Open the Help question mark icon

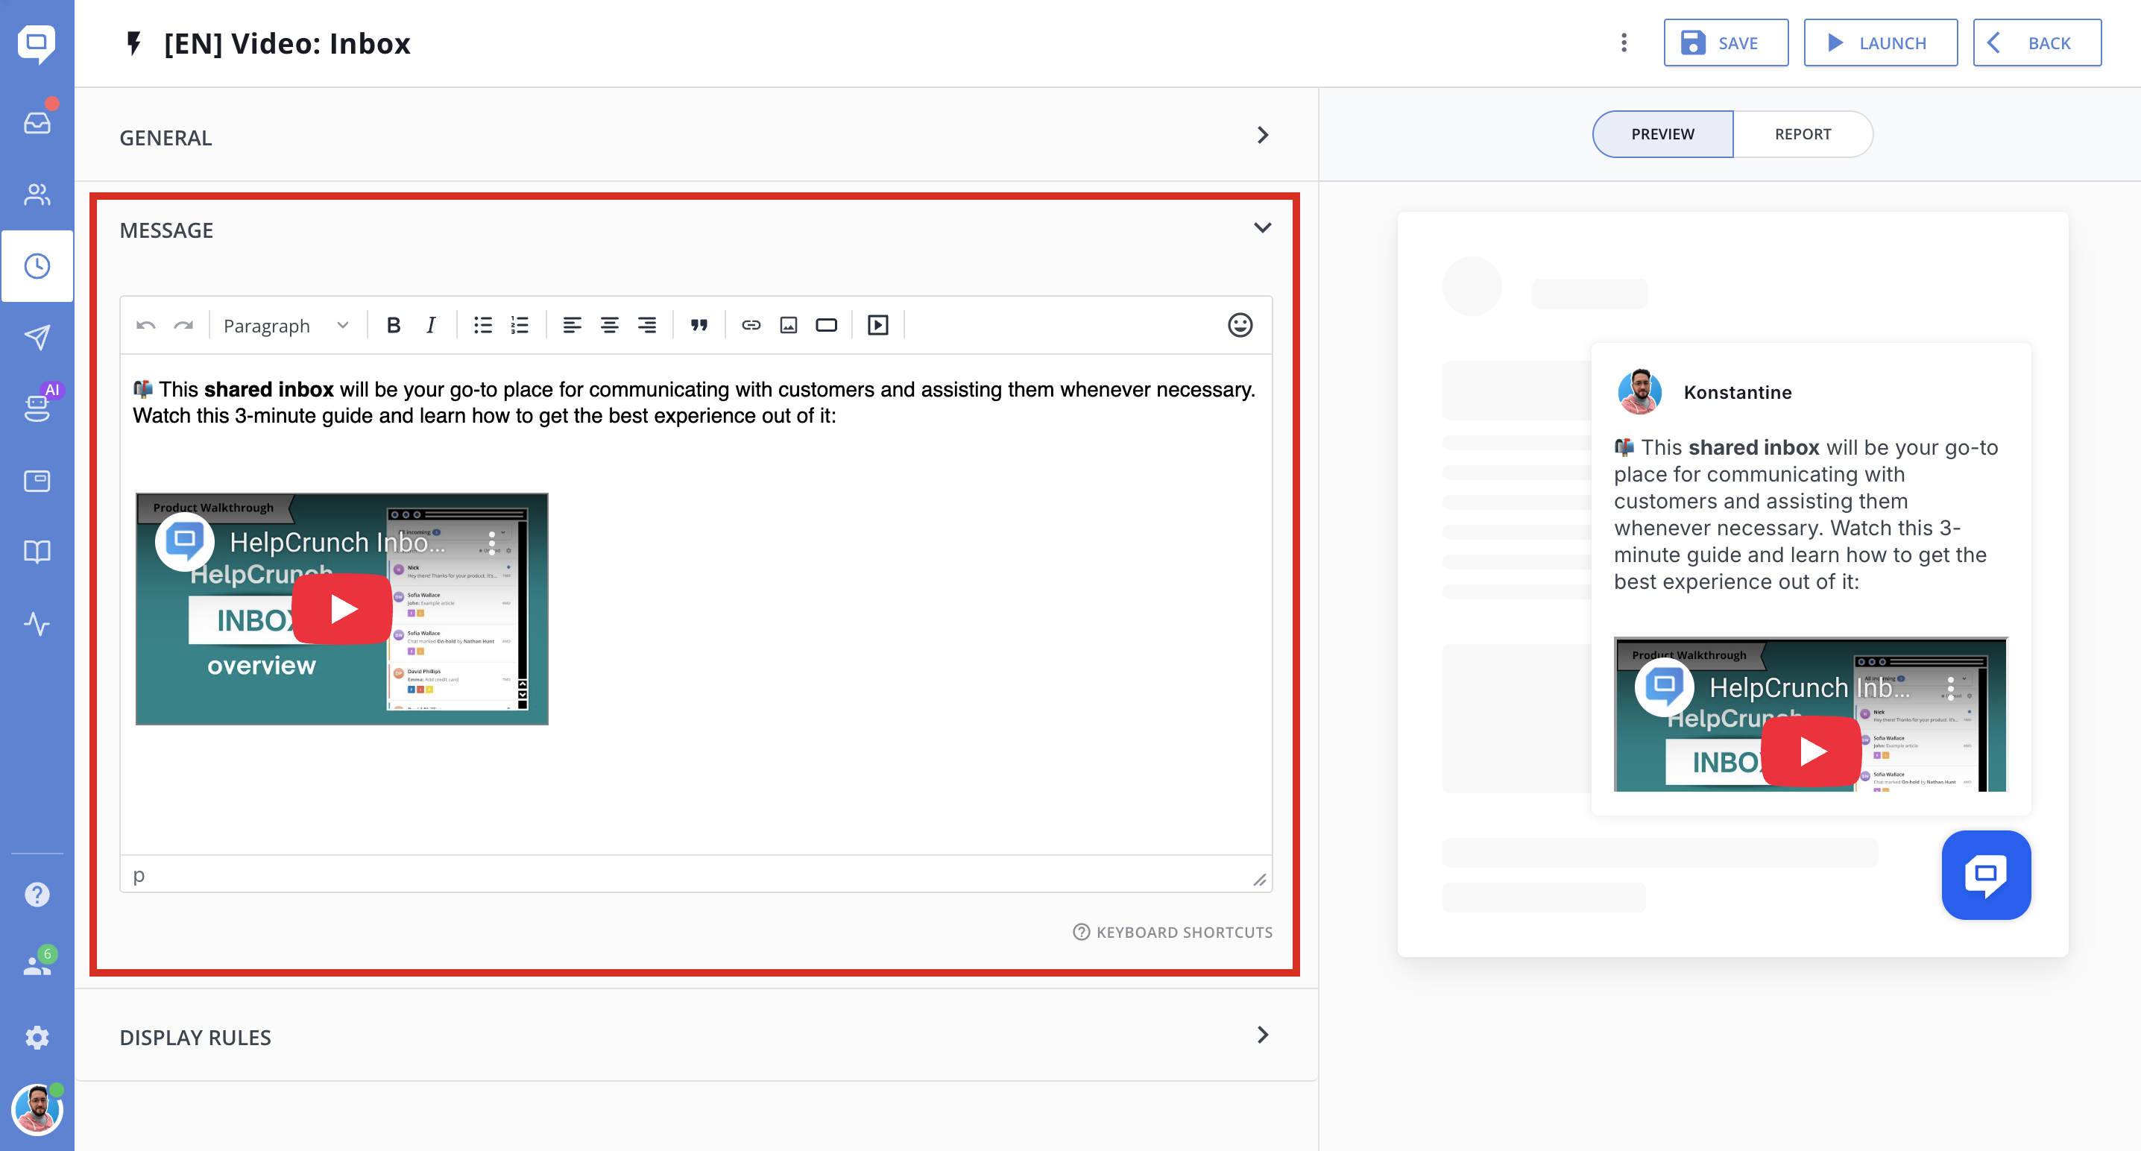click(x=37, y=895)
